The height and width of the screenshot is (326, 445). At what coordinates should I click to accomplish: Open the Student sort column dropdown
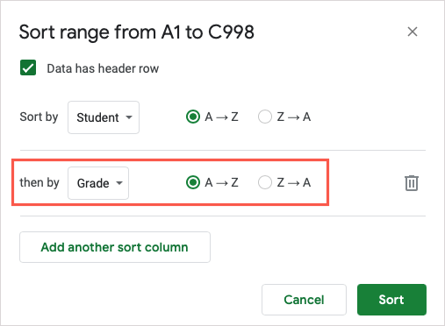[x=104, y=117]
